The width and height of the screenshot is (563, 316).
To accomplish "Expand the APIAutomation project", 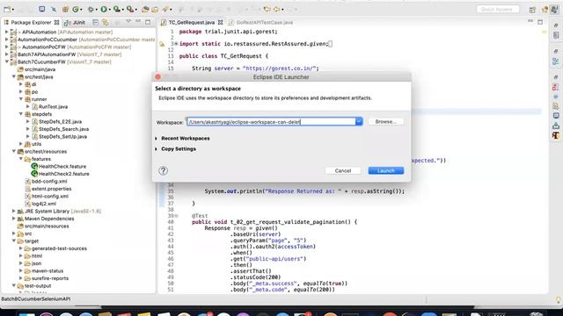I will [6, 32].
